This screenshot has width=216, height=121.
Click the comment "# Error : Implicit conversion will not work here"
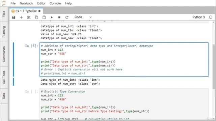82,70
